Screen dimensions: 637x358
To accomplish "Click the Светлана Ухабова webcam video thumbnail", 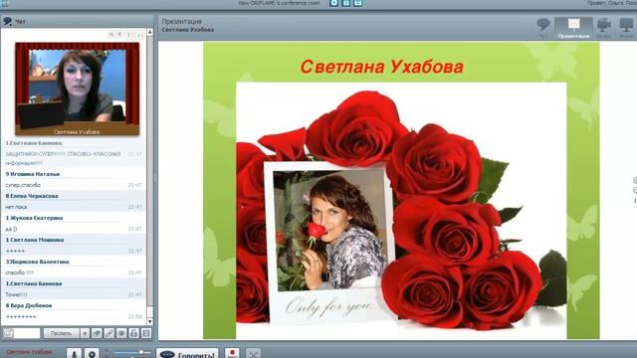I will [x=78, y=89].
